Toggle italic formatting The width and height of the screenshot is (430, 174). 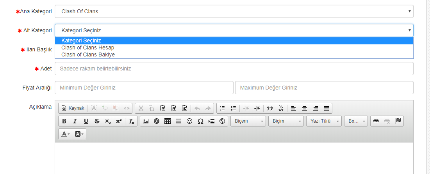[75, 121]
